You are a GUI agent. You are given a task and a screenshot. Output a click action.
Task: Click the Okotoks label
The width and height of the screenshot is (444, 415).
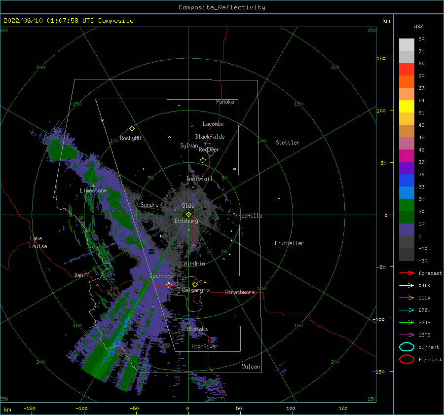197,329
